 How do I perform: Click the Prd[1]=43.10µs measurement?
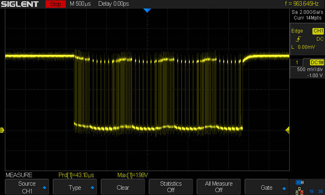pyautogui.click(x=76, y=175)
